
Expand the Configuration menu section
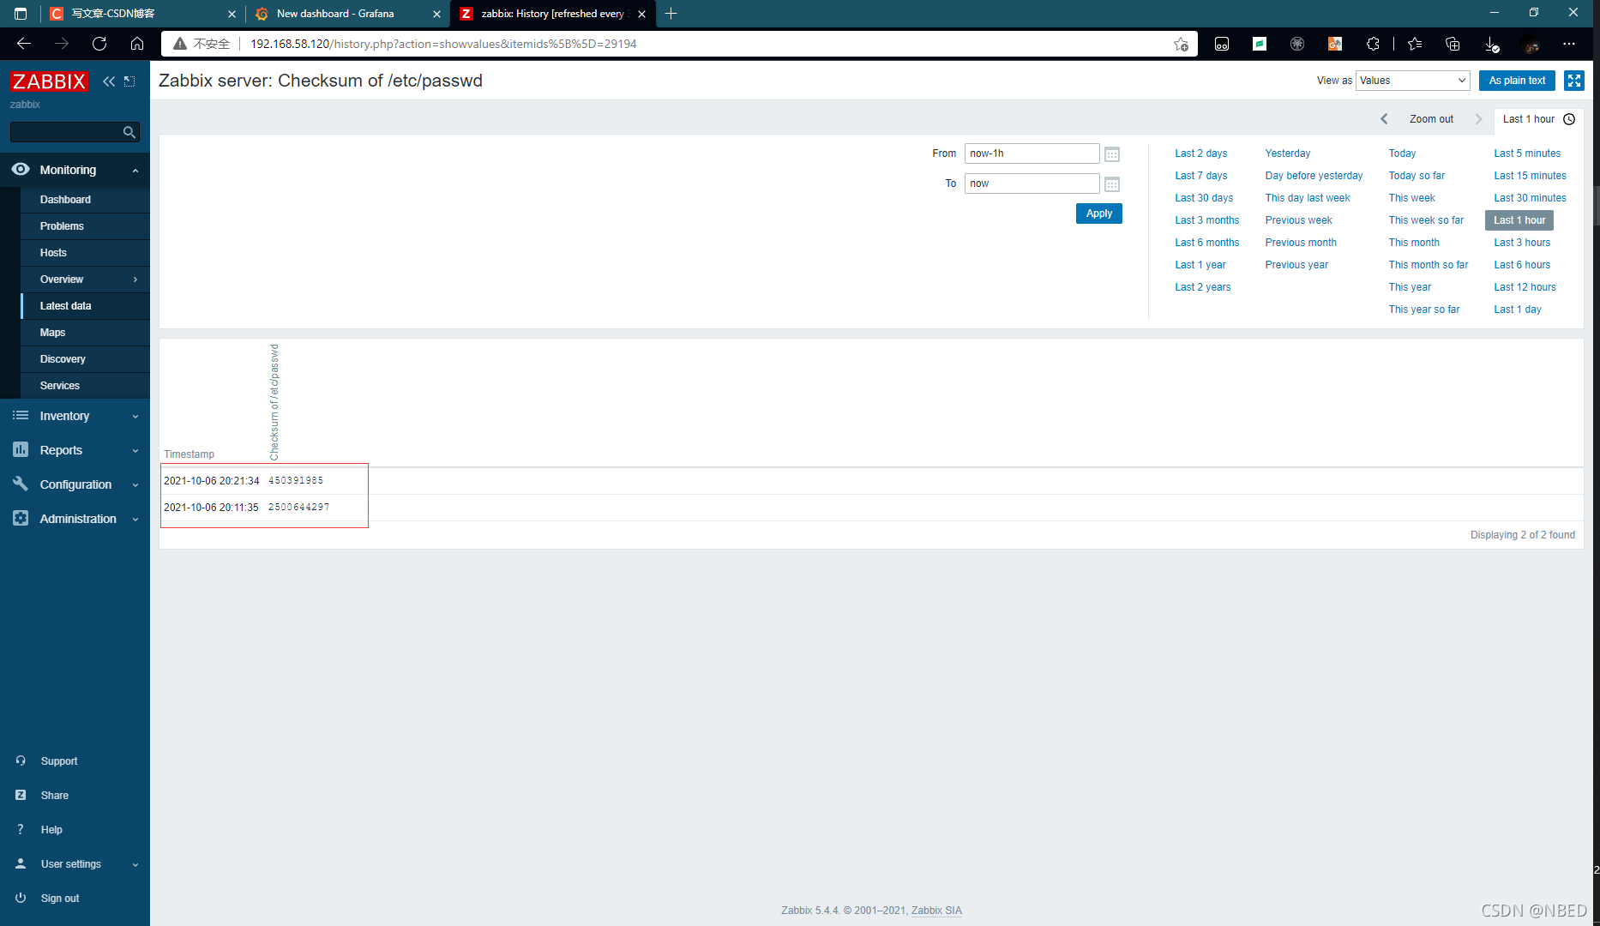(75, 484)
